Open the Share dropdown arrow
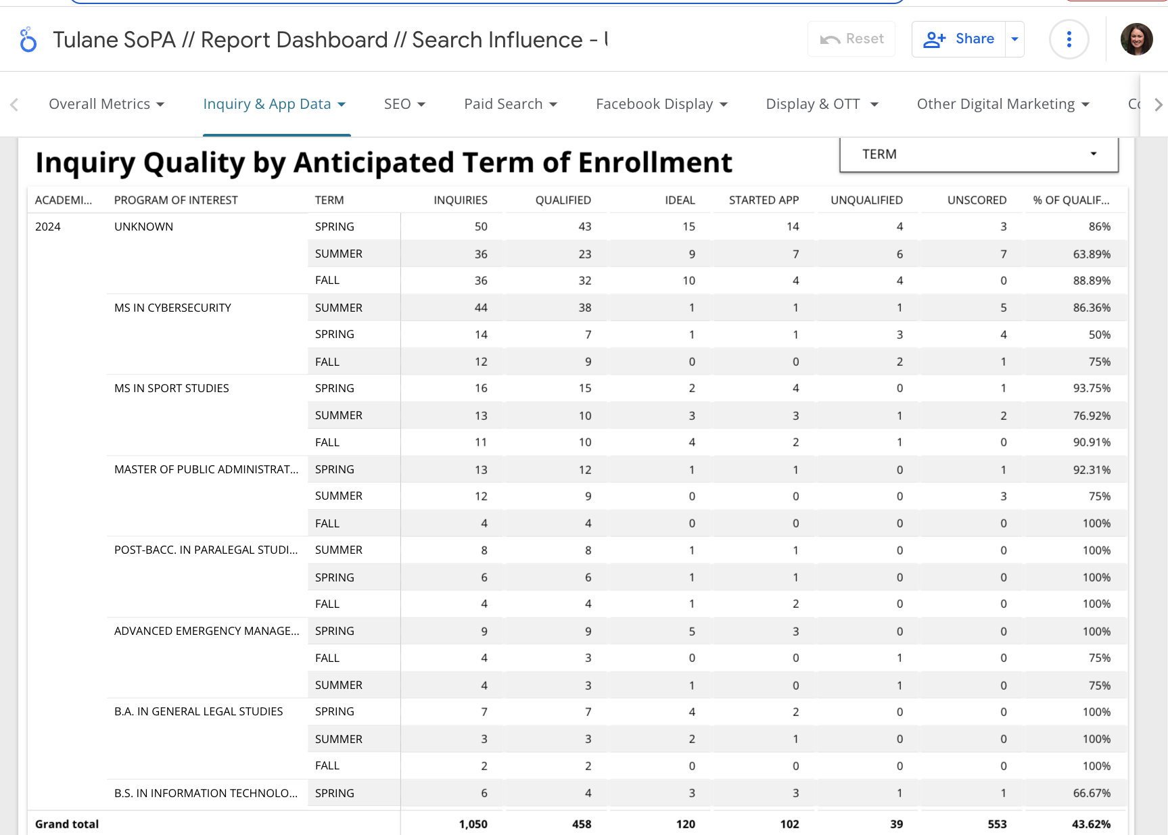This screenshot has height=835, width=1168. coord(1014,39)
